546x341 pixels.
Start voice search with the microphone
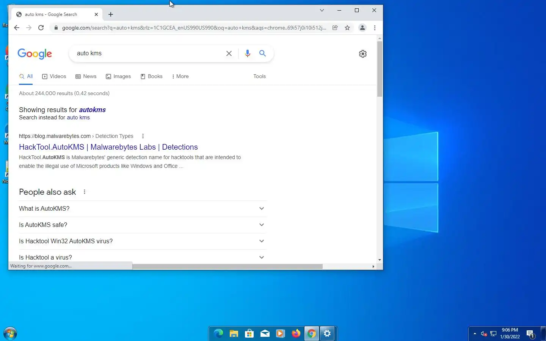[x=248, y=53]
